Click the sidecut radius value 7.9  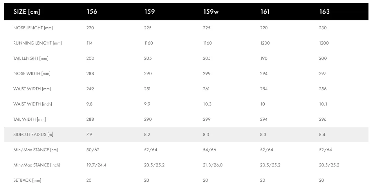click(89, 134)
